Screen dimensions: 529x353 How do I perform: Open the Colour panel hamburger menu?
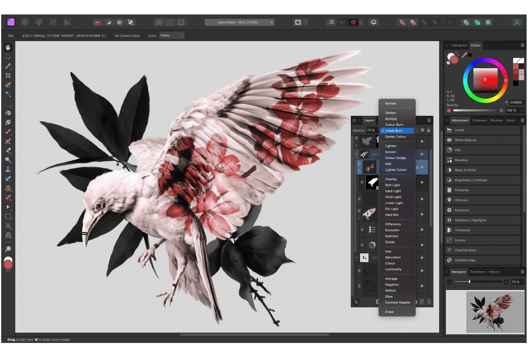[x=522, y=45]
